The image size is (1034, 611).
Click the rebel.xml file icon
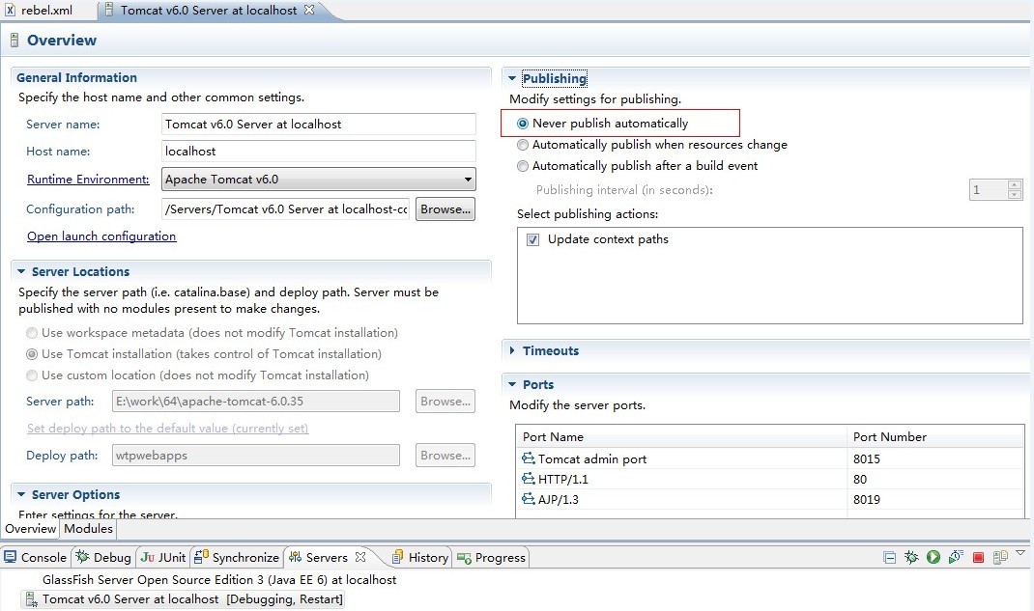click(x=10, y=10)
